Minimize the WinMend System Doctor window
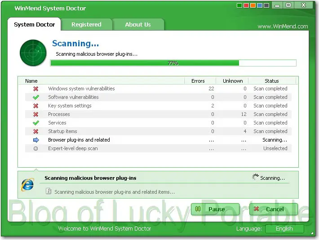This screenshot has width=319, height=240. [x=277, y=5]
